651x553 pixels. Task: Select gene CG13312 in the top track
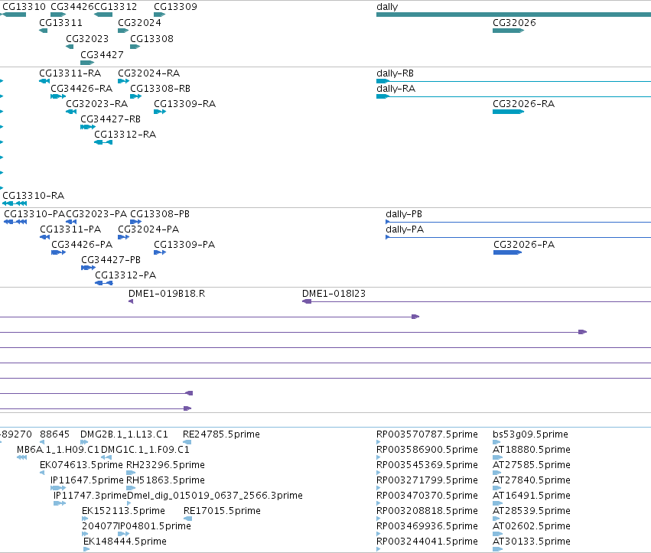tap(103, 15)
